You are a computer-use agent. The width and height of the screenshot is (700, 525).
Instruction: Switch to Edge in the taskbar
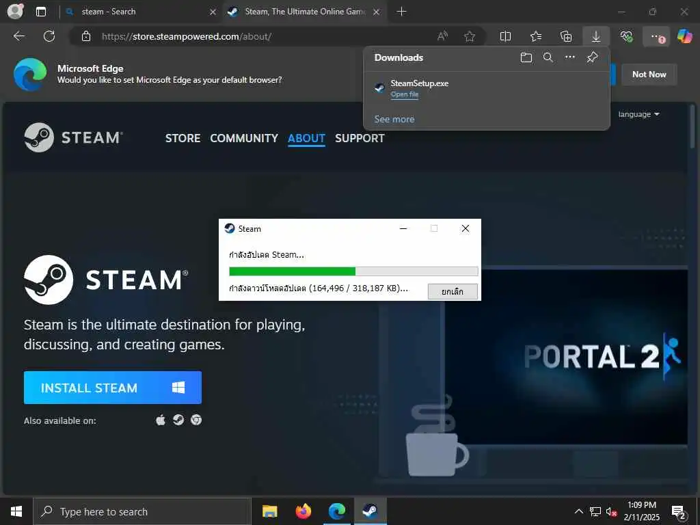(337, 511)
